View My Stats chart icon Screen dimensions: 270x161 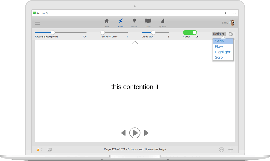tap(162, 21)
